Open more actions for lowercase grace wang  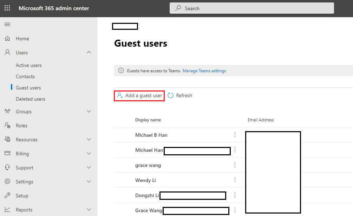pyautogui.click(x=235, y=165)
